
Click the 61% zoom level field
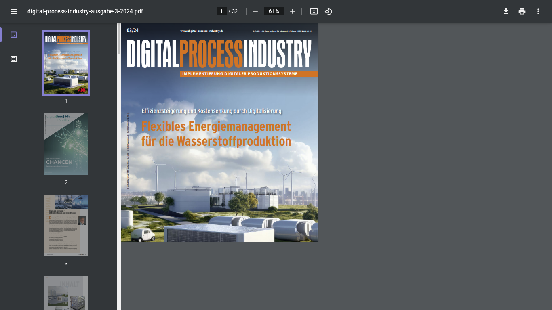[274, 11]
